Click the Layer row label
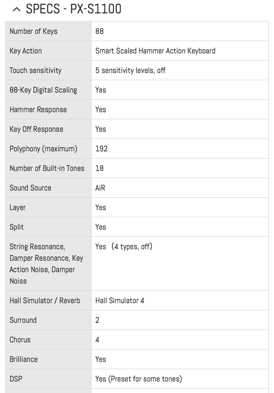The height and width of the screenshot is (393, 274). pyautogui.click(x=18, y=208)
